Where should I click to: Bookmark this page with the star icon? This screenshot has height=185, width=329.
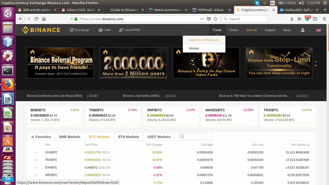216,19
